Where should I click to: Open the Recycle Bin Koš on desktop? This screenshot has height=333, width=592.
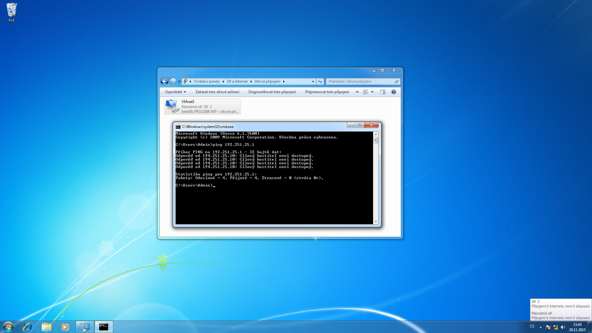coord(11,12)
